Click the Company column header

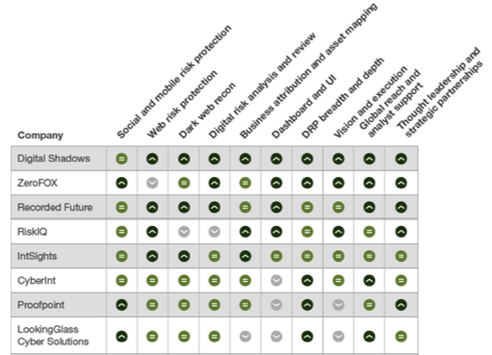tap(41, 135)
